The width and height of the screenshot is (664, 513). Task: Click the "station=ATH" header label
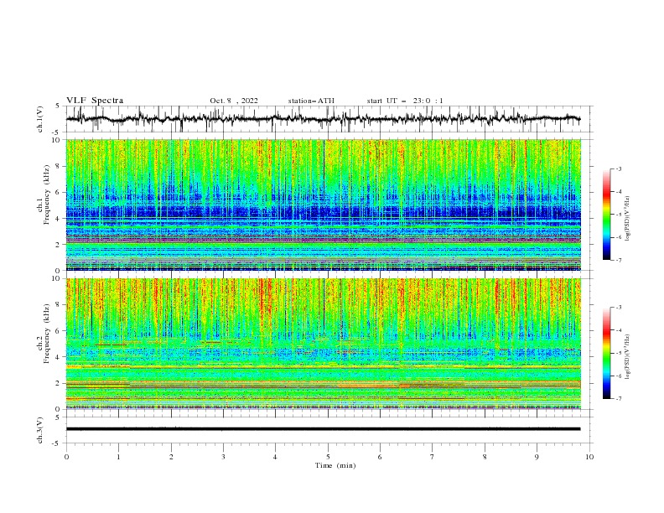click(x=311, y=101)
